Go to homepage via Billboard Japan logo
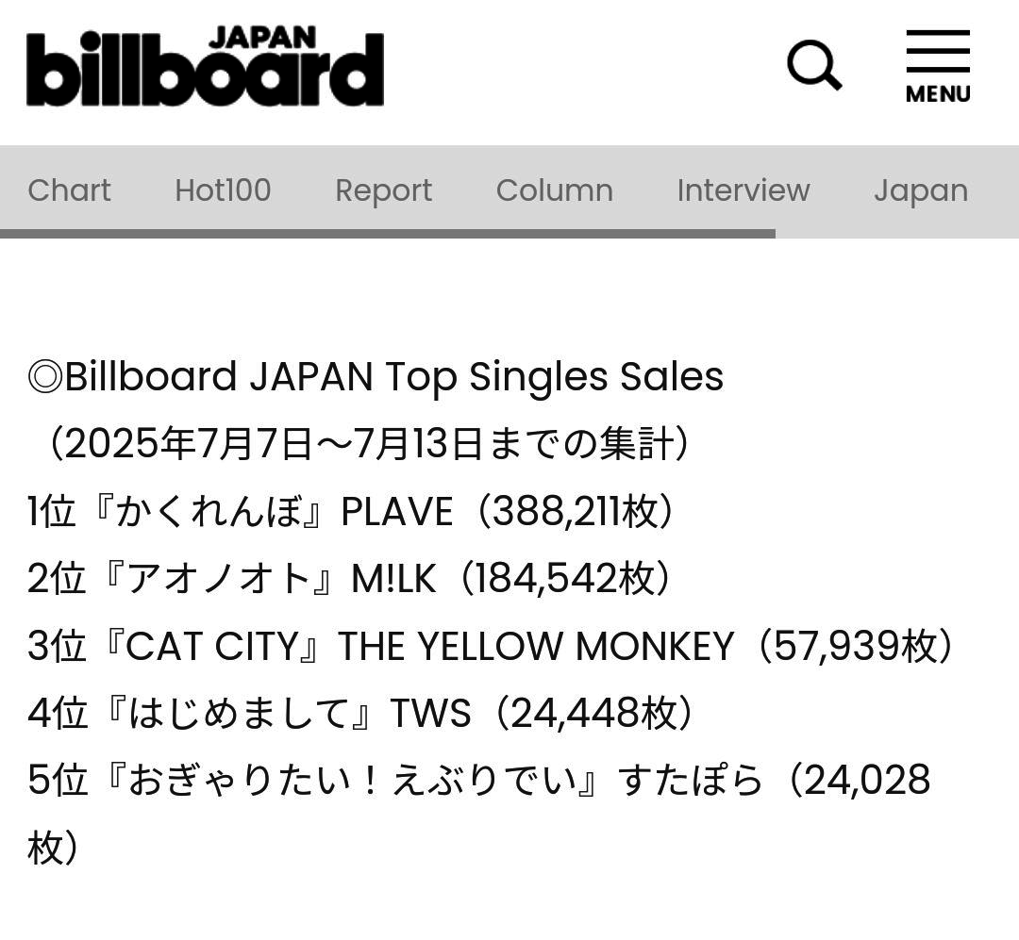Viewport: 1019px width, 940px height. click(x=206, y=66)
